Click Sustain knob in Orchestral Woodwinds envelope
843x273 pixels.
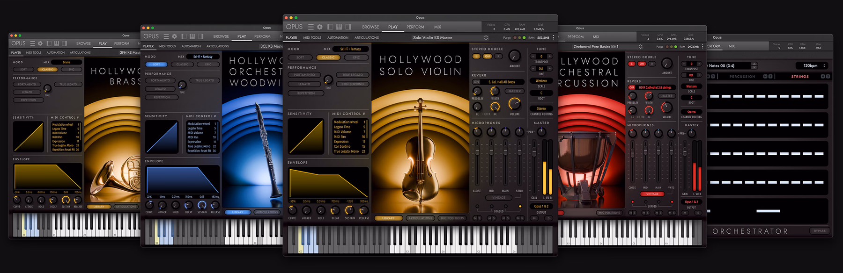tap(202, 205)
